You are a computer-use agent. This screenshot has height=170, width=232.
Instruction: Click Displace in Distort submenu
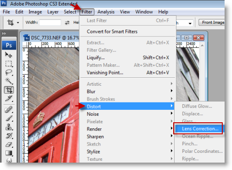coord(200,113)
